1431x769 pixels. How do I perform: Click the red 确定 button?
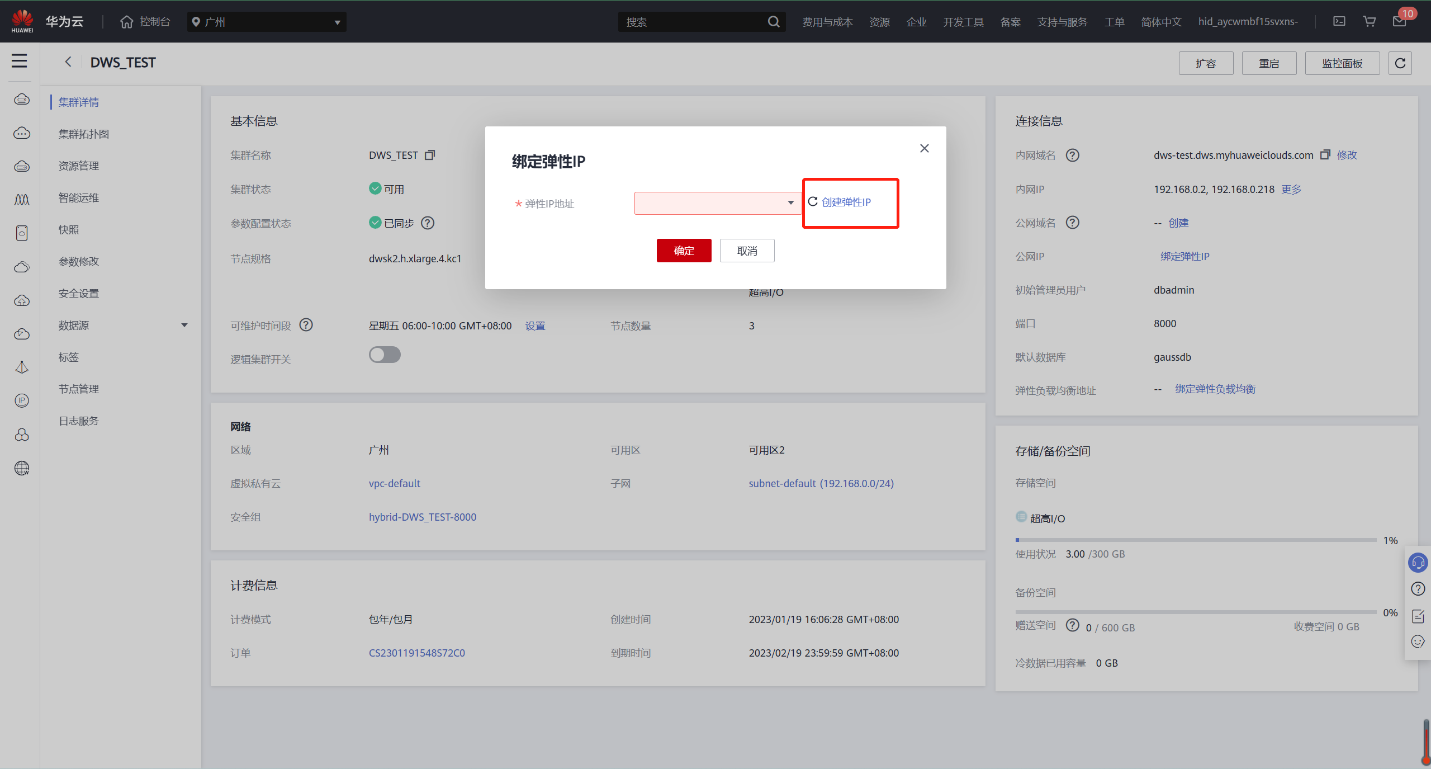tap(684, 251)
